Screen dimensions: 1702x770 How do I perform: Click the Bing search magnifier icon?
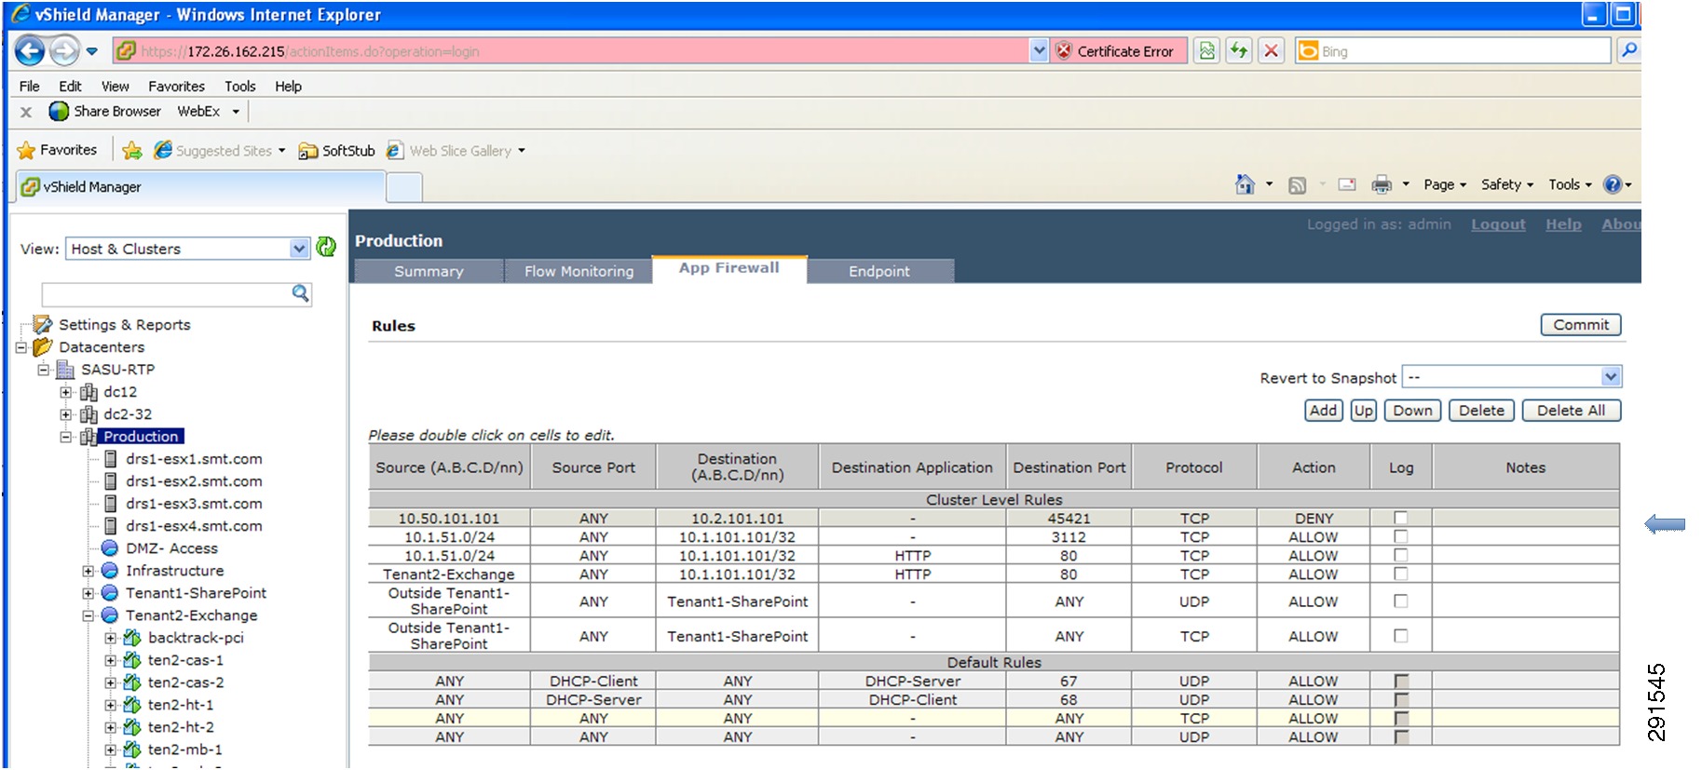point(1628,50)
